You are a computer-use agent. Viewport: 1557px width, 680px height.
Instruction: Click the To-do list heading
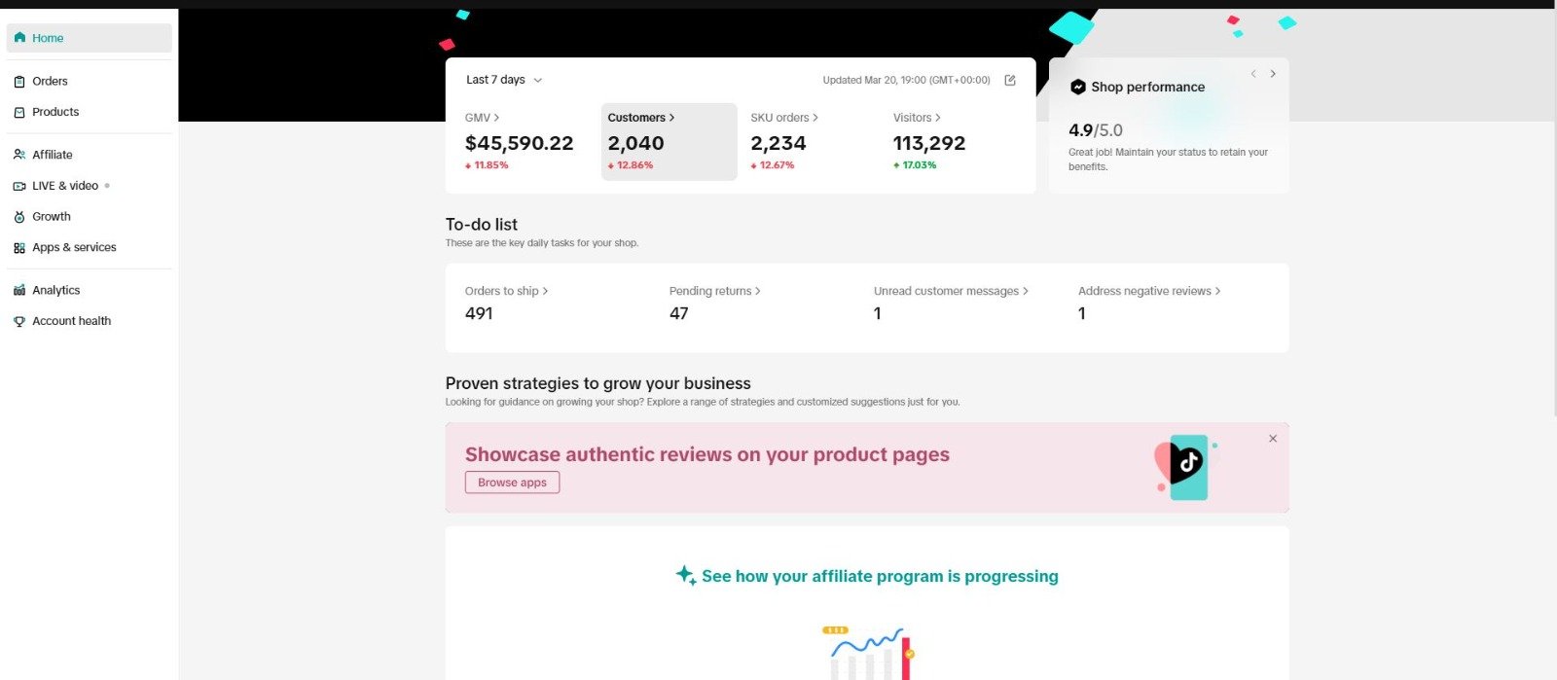point(482,224)
